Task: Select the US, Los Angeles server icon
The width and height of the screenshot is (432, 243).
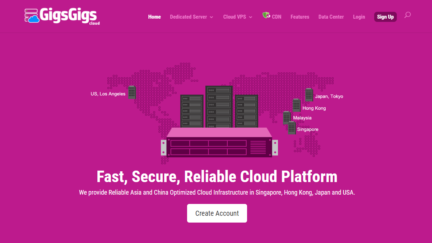Action: pos(132,92)
